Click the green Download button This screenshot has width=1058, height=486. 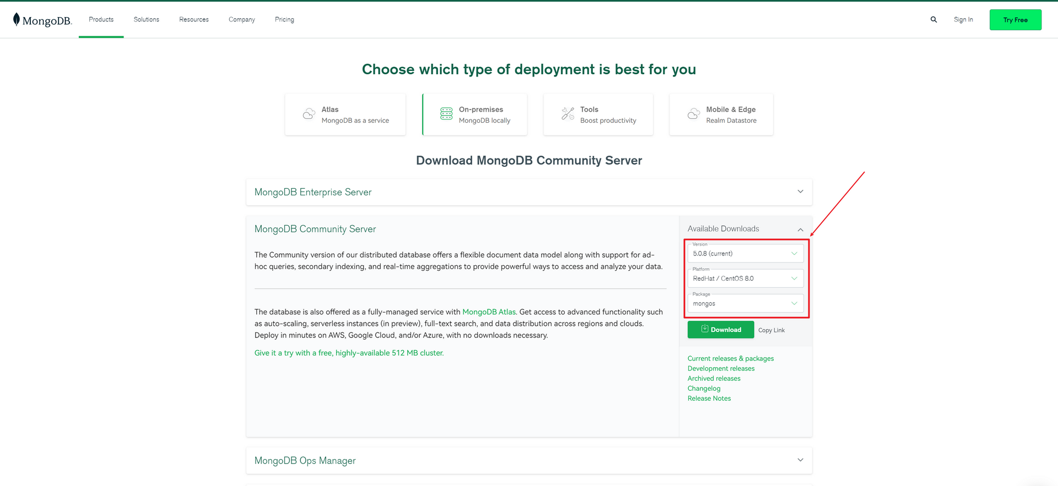721,330
